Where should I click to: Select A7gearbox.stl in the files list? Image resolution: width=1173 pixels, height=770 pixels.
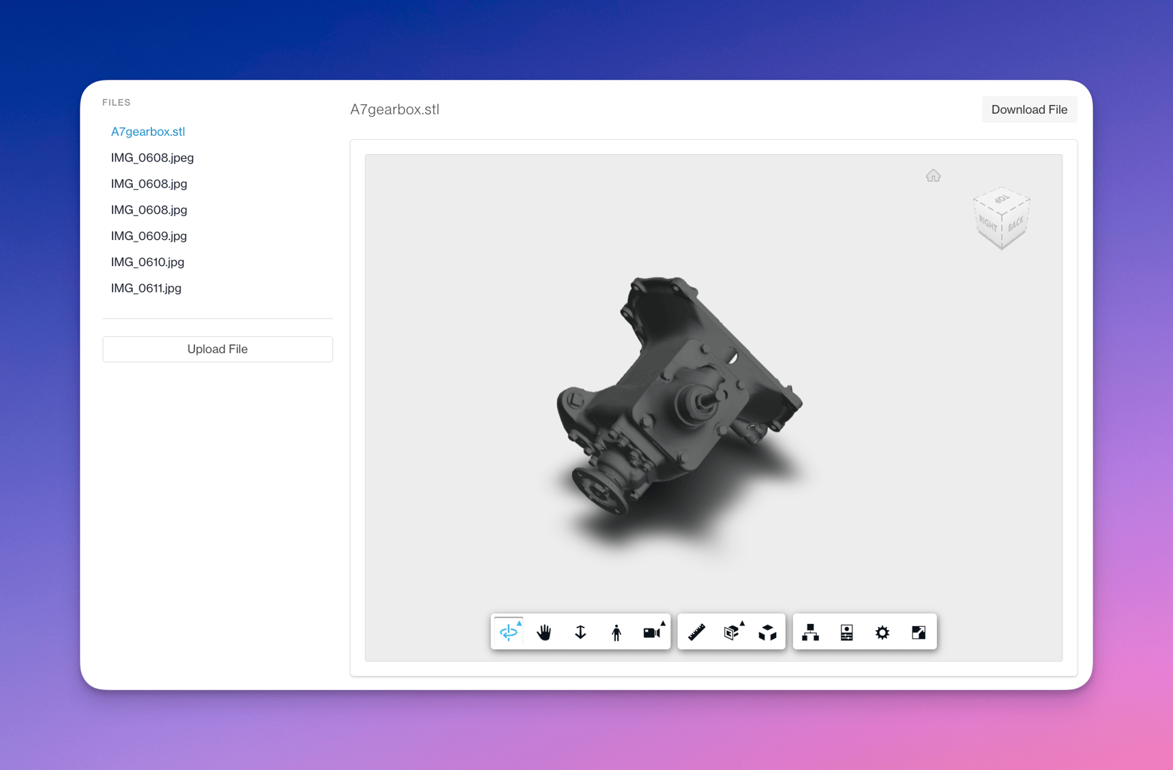148,132
